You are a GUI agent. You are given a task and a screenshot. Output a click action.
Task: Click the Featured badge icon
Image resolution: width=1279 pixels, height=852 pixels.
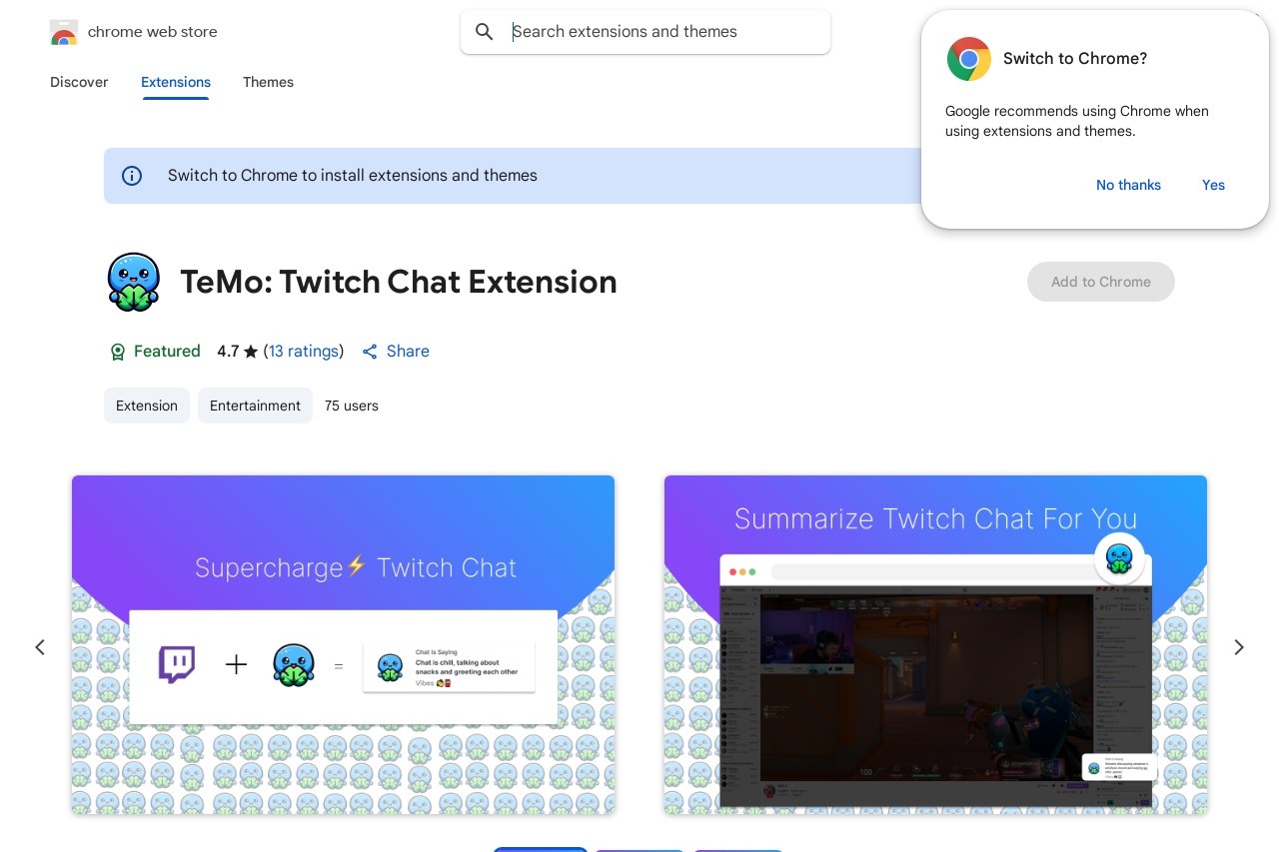tap(117, 352)
